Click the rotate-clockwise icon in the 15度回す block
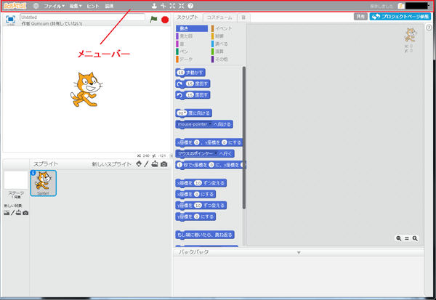The height and width of the screenshot is (300, 436). (180, 84)
